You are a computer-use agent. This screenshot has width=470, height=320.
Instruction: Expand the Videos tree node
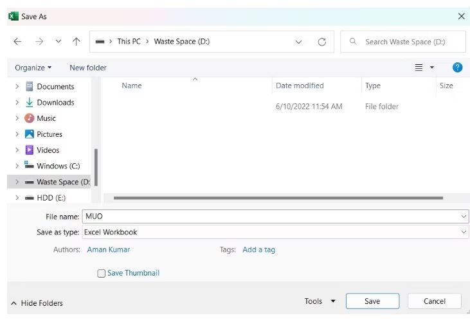[17, 150]
